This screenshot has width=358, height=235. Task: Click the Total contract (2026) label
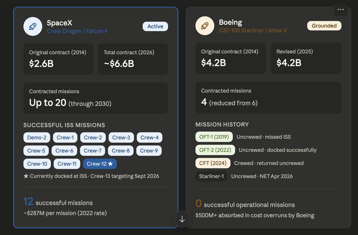point(129,52)
